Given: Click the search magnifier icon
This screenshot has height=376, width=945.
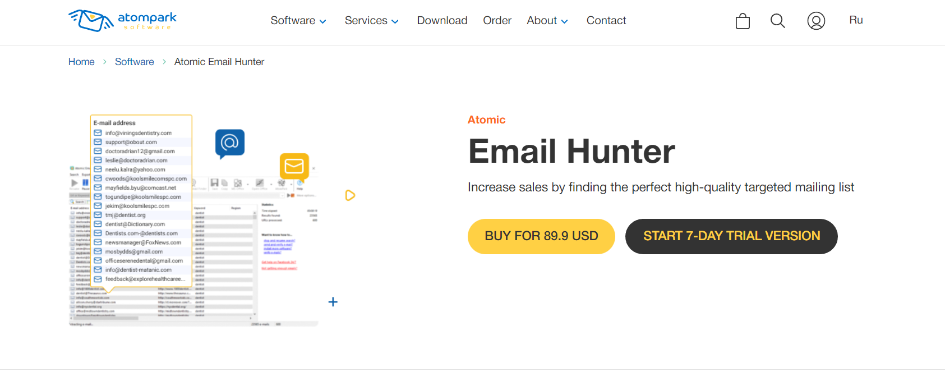Looking at the screenshot, I should 778,21.
